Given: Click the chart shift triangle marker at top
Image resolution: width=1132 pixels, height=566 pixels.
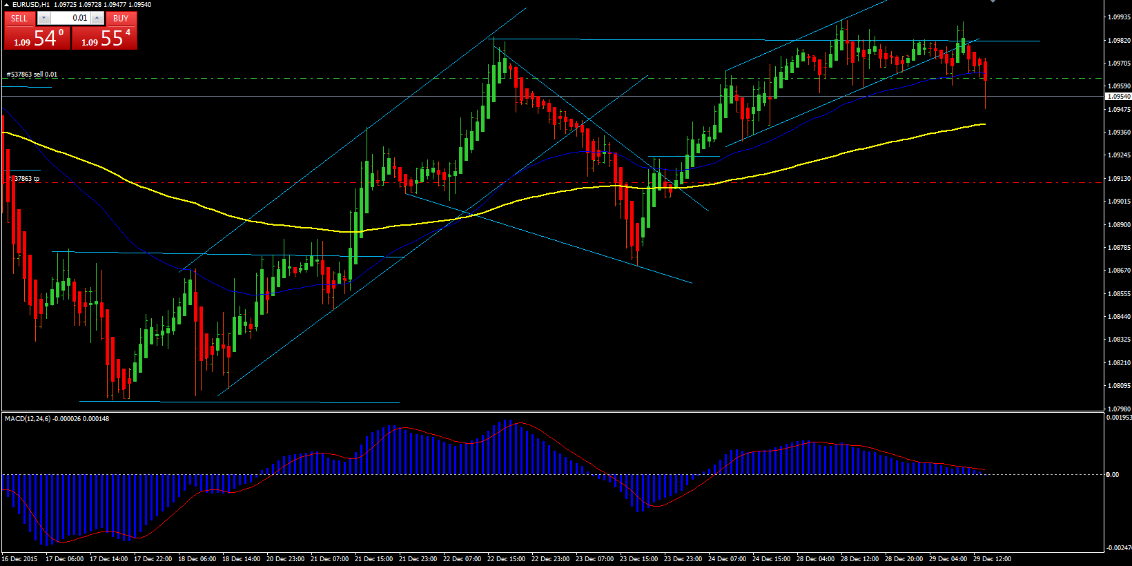Looking at the screenshot, I should (993, 2).
